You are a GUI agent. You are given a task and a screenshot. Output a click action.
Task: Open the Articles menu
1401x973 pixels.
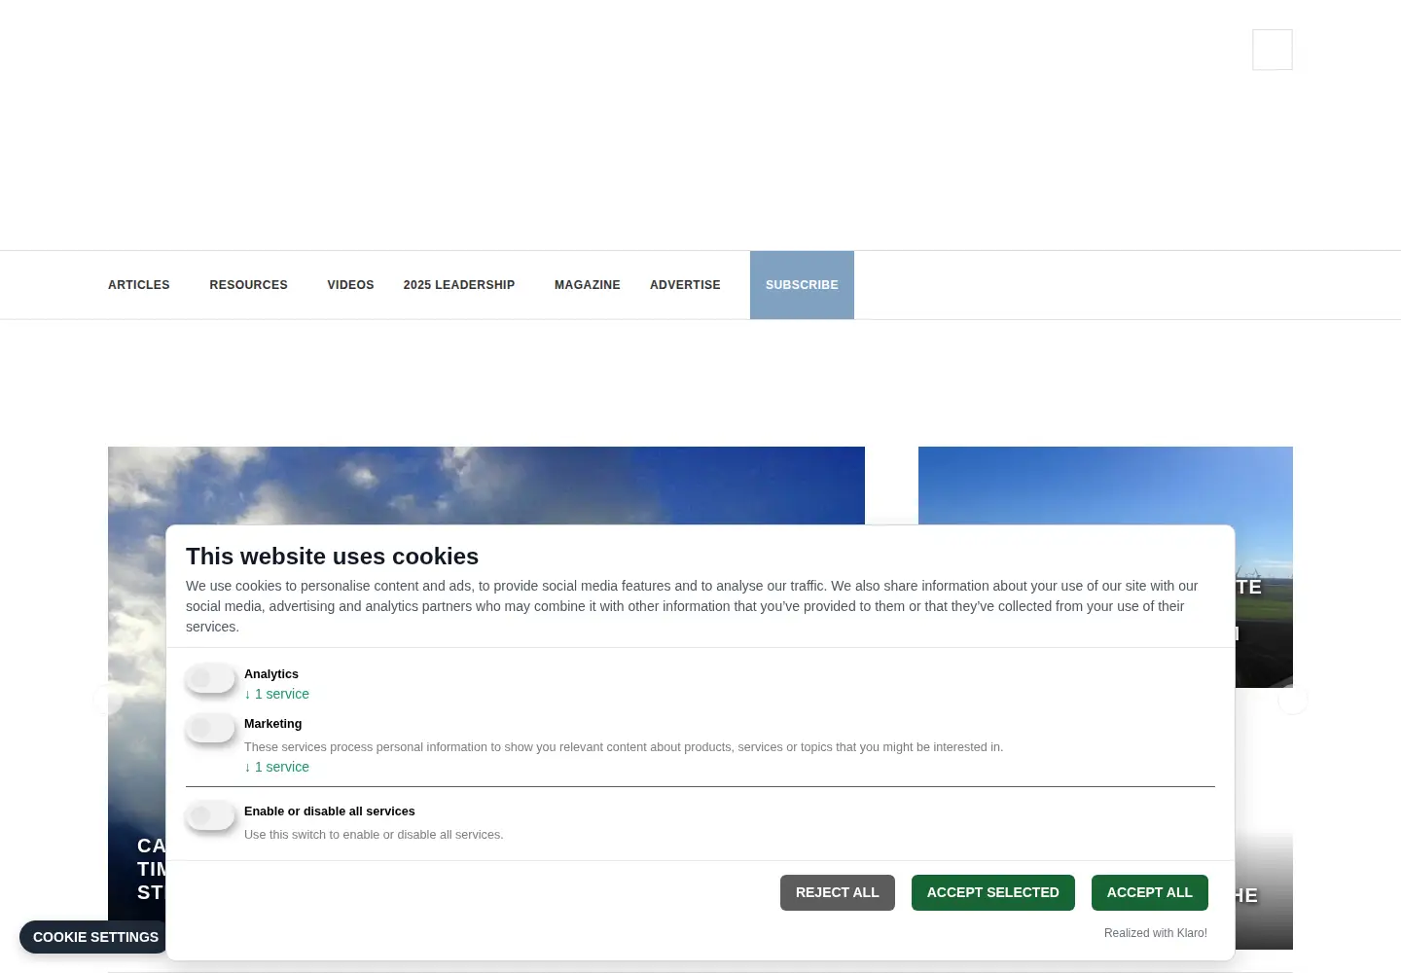click(x=139, y=285)
